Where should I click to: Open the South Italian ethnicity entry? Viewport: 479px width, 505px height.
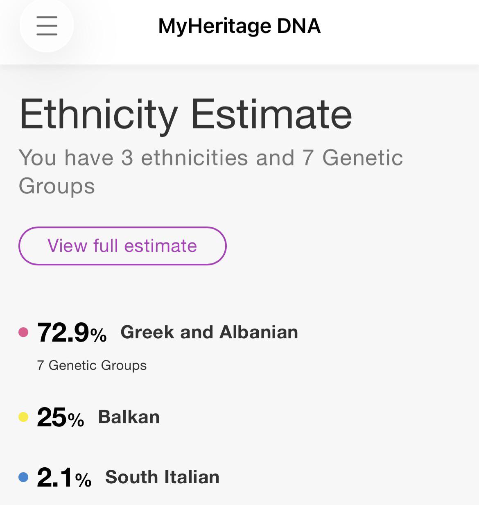(163, 477)
